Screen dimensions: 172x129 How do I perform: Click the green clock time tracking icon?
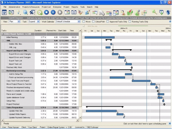click(x=40, y=12)
